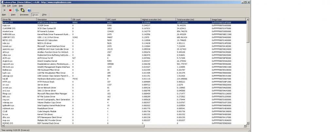This screenshot has height=132, width=335.
Task: Click the scroll up arrow of driver list
Action: pos(248,20)
